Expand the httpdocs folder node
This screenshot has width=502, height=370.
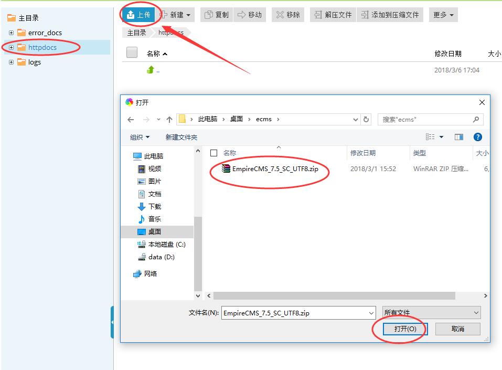tap(11, 47)
